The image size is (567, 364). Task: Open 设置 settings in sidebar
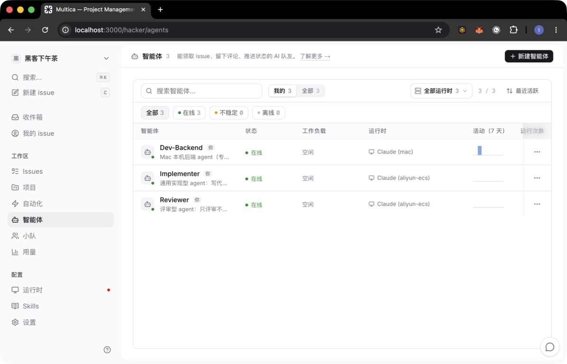click(x=60, y=322)
